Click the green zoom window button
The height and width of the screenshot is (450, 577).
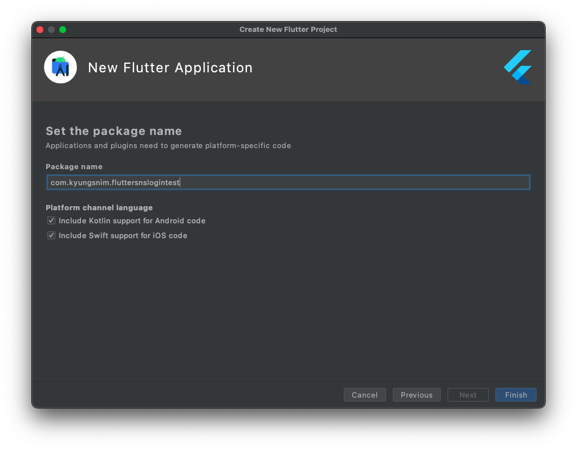coord(63,30)
